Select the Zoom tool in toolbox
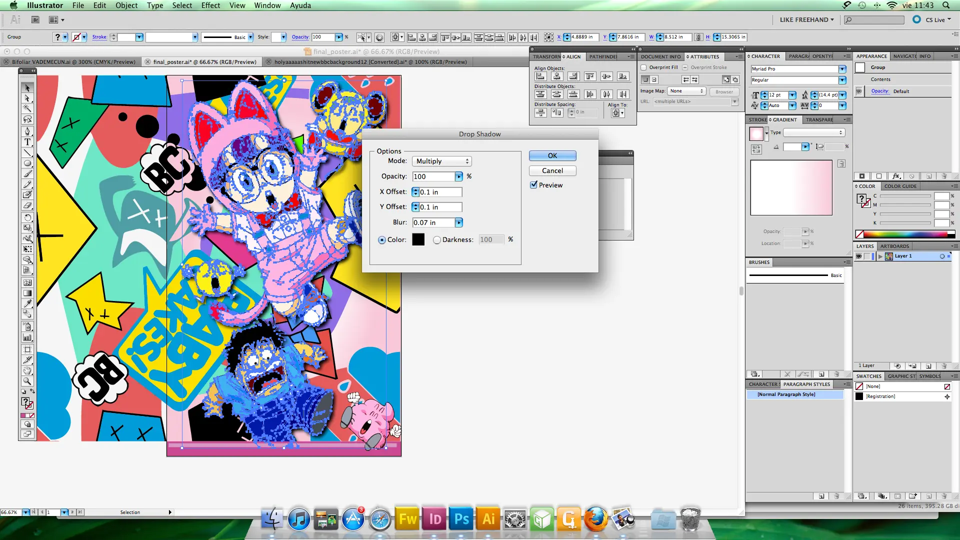 (x=27, y=381)
